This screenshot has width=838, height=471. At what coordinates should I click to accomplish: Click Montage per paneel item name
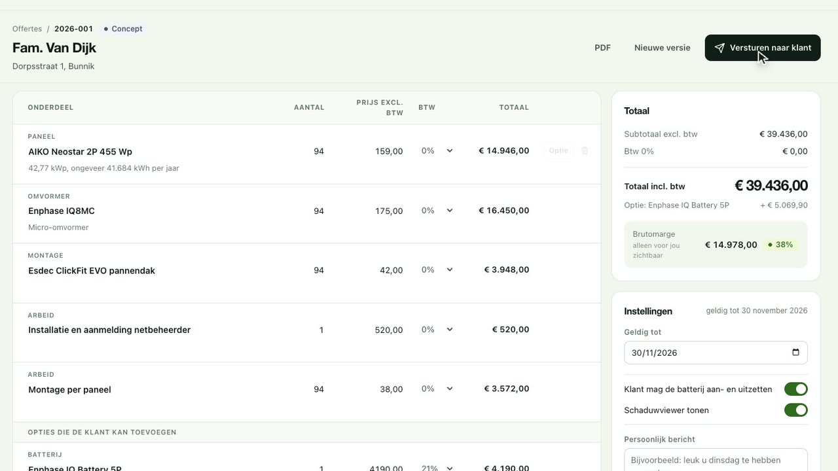coord(69,389)
